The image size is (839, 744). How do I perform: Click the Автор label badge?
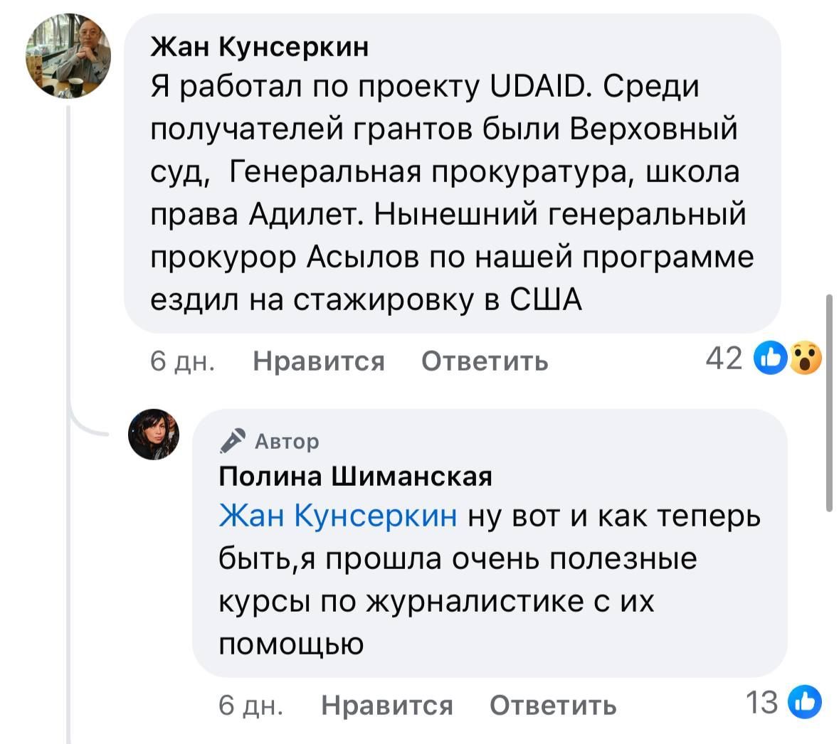tap(287, 442)
